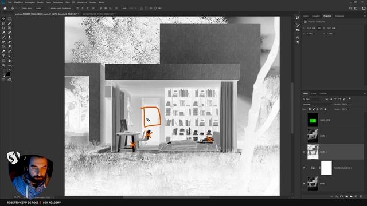Select the Path Selection tool

click(10, 56)
